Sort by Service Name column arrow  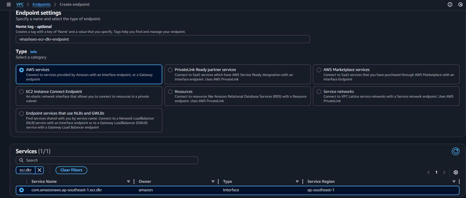tap(128, 182)
